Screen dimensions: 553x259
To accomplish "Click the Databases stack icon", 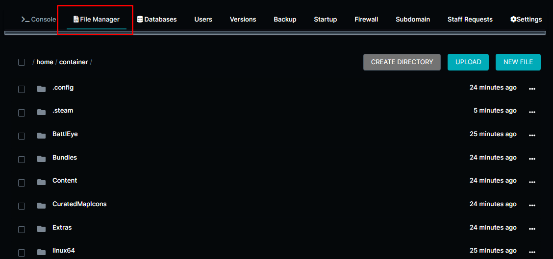I will 140,20.
